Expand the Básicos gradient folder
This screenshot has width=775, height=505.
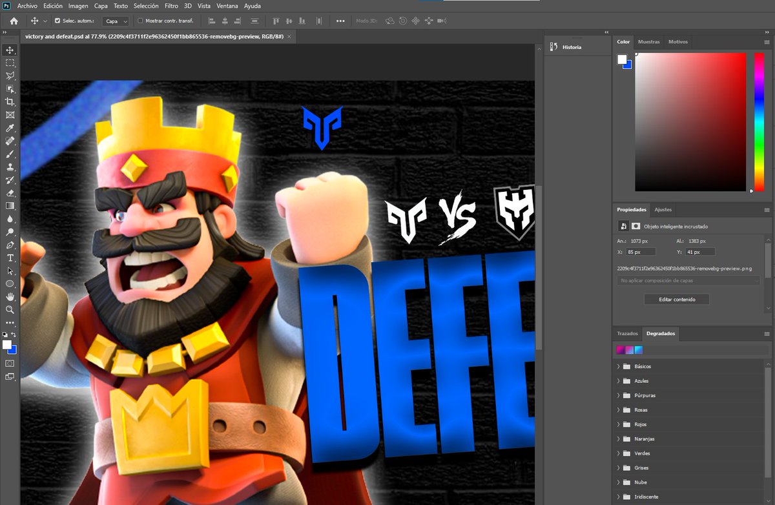618,366
